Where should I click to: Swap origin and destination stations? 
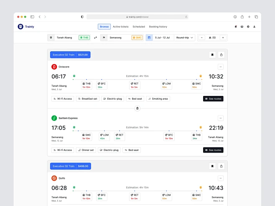[95, 38]
